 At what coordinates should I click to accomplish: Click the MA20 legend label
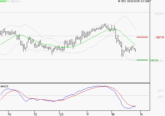coord(3,1)
